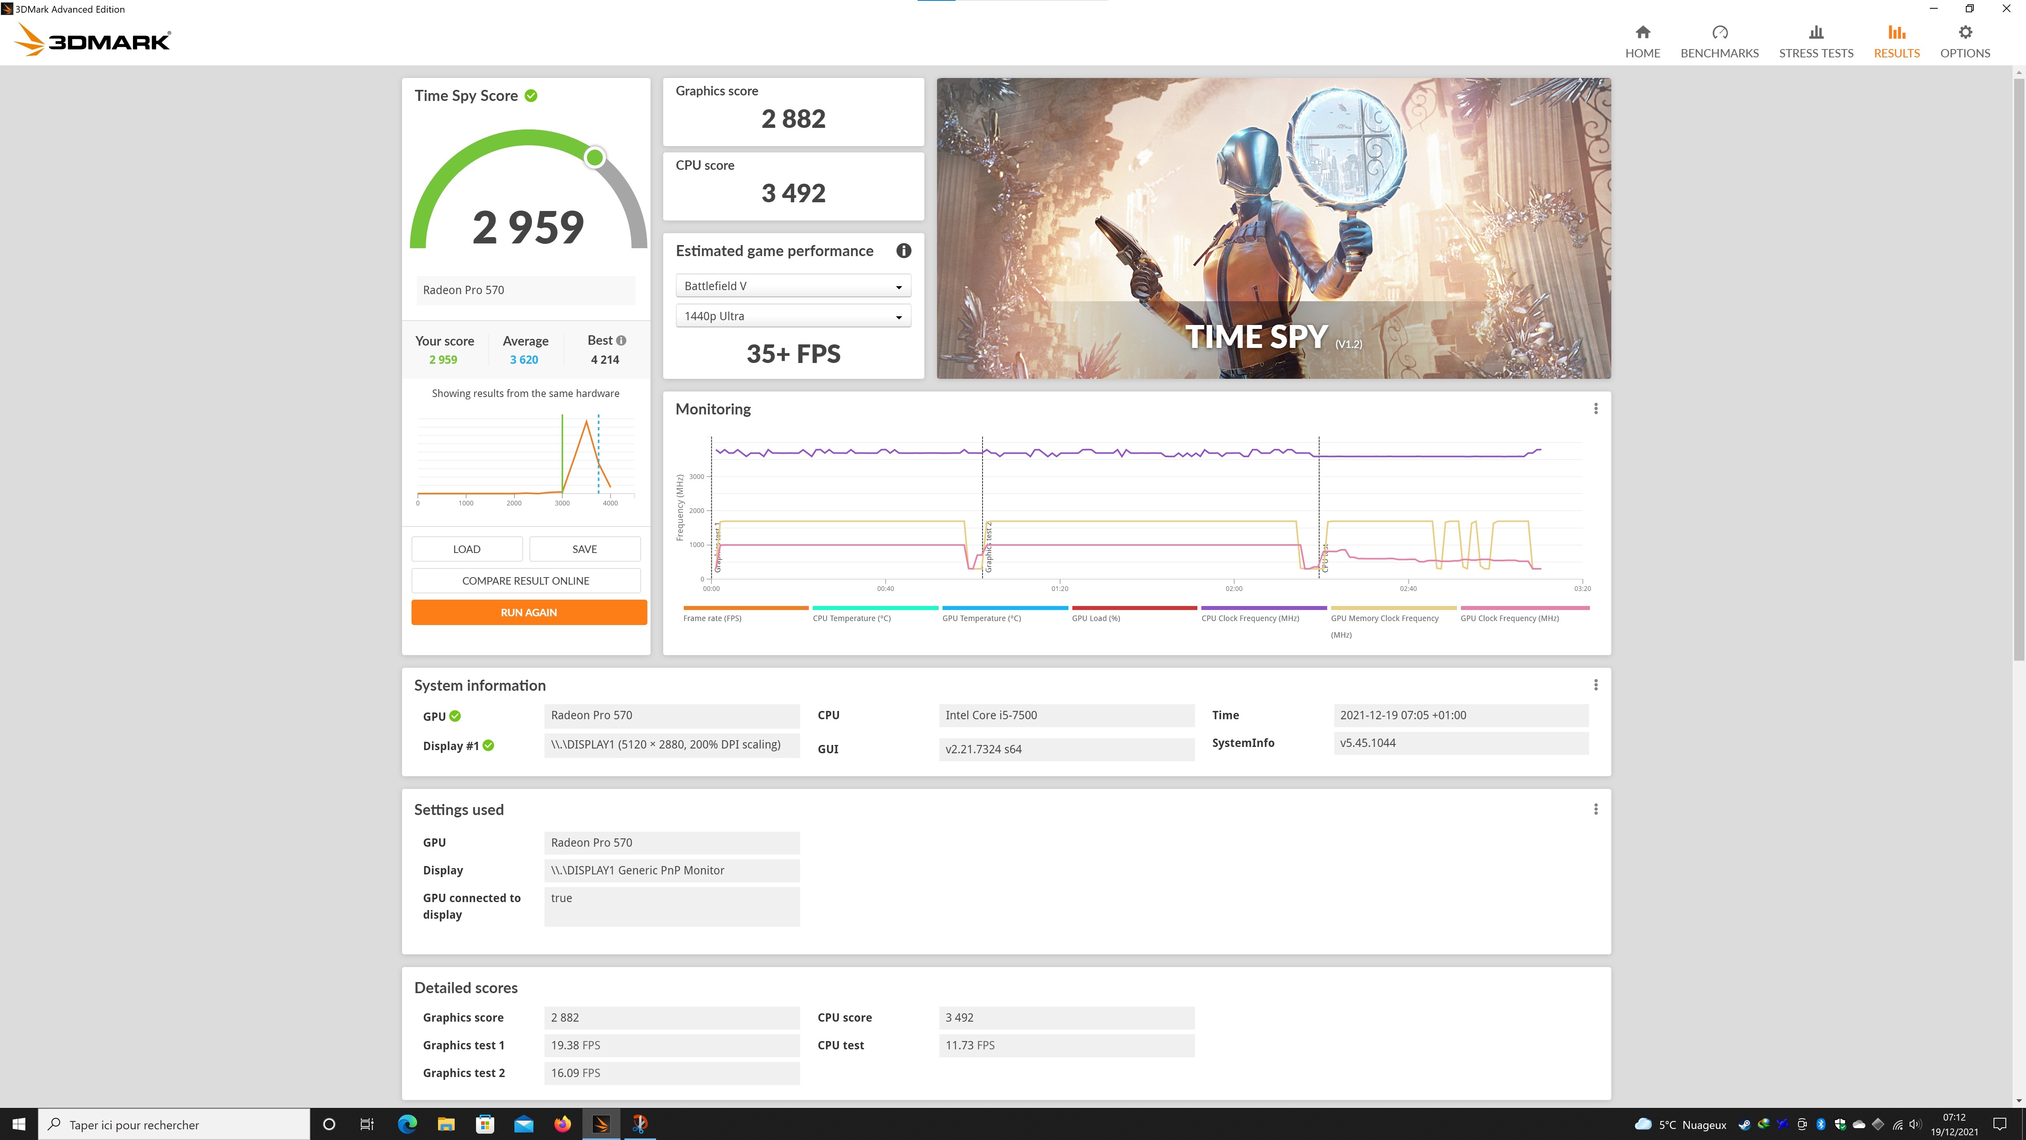Click info icon beside Estimated game performance
This screenshot has height=1140, width=2026.
(903, 251)
